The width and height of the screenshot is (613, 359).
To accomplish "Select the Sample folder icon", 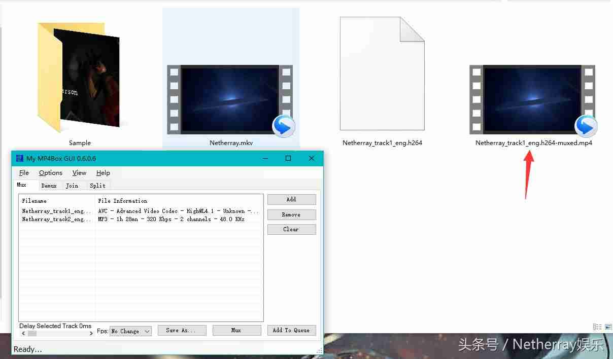I will click(79, 77).
